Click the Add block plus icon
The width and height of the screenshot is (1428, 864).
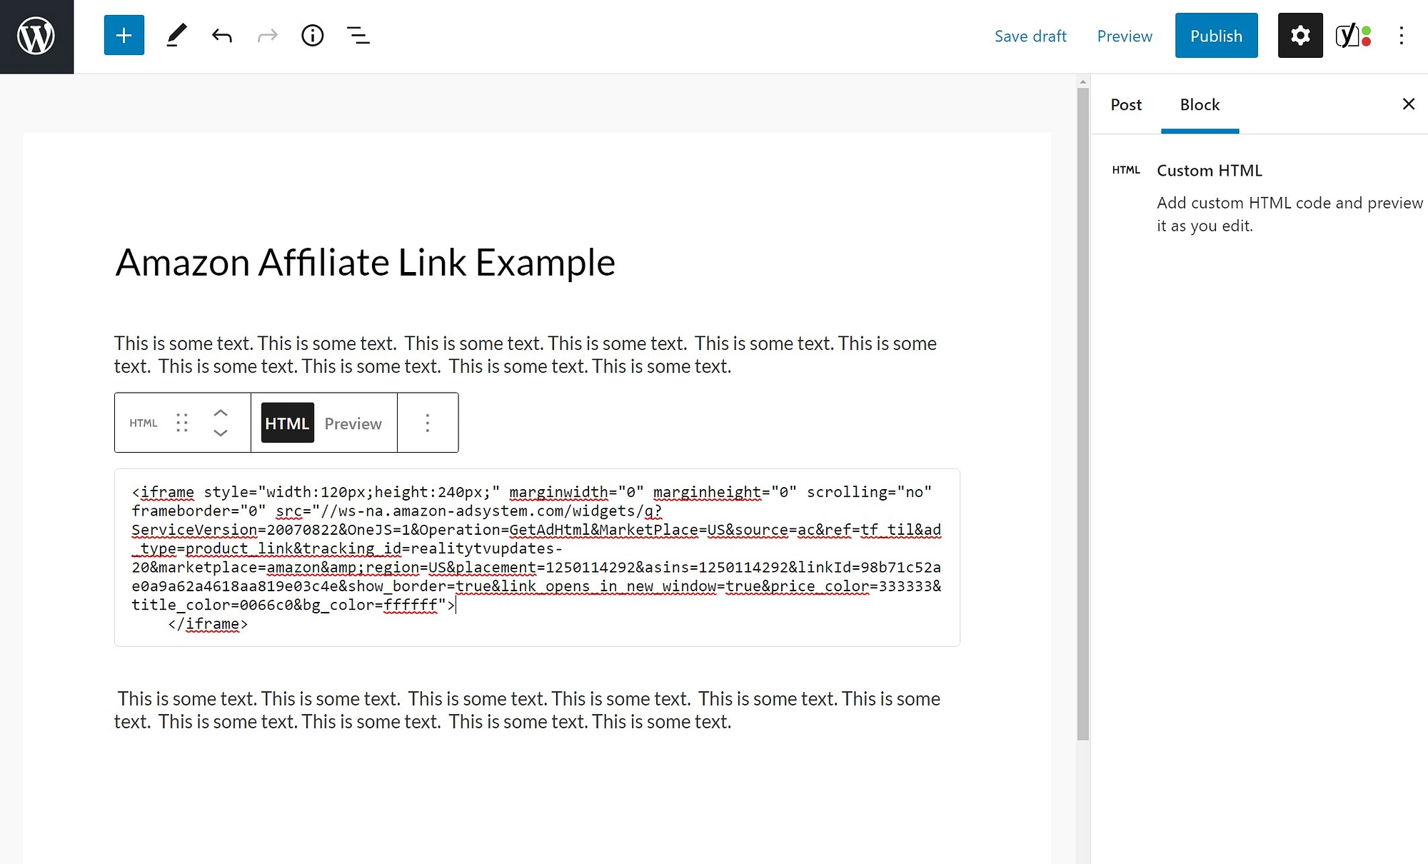(121, 36)
